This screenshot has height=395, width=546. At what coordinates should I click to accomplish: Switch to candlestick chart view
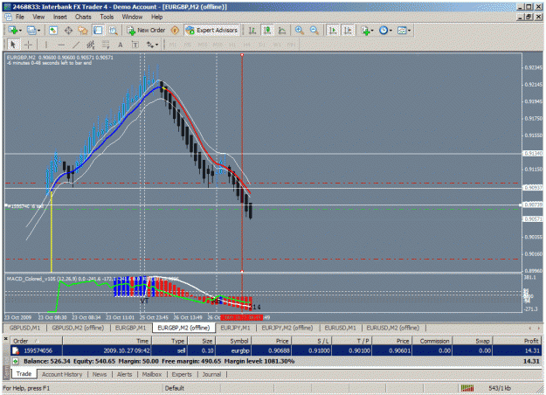(267, 31)
